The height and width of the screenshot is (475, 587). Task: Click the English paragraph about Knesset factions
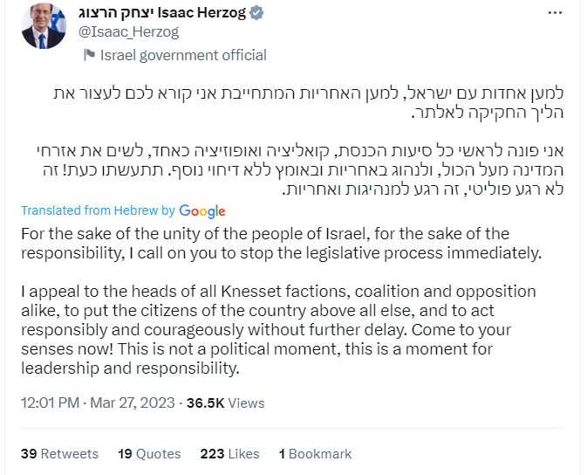[x=279, y=329]
